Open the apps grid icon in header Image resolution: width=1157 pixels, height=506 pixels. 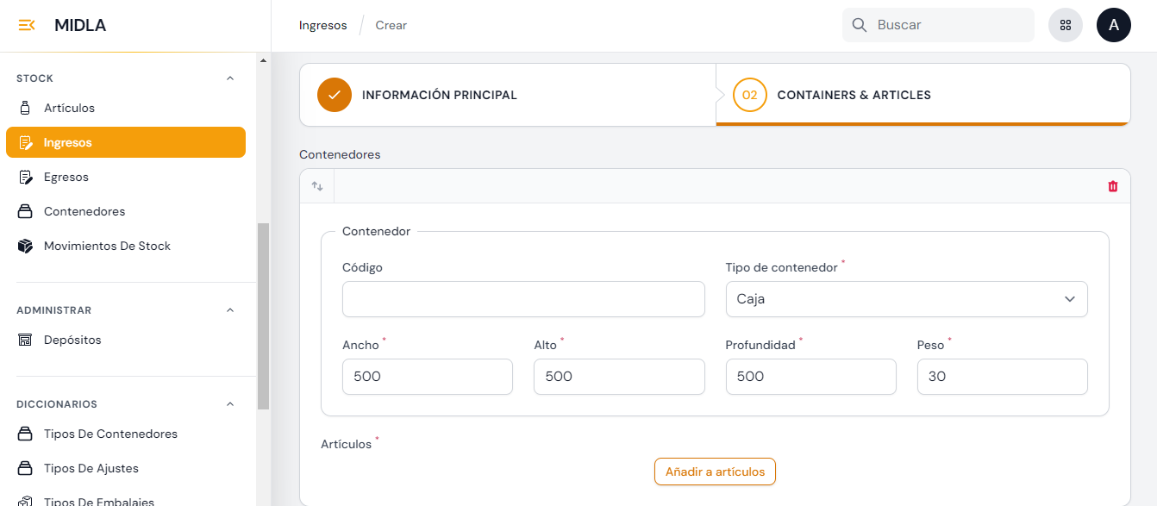click(x=1065, y=25)
